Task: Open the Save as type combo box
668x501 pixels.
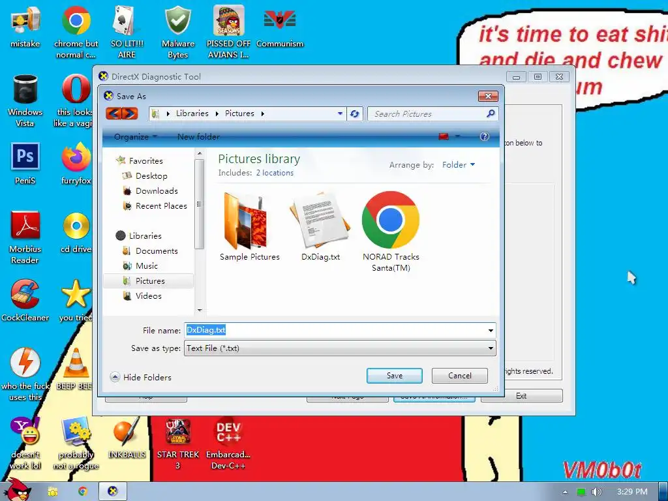Action: pyautogui.click(x=340, y=348)
